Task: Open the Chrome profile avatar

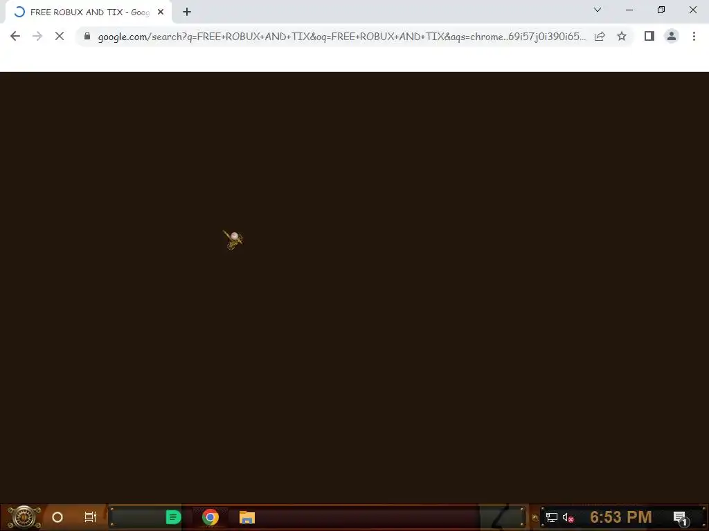Action: coord(672,36)
